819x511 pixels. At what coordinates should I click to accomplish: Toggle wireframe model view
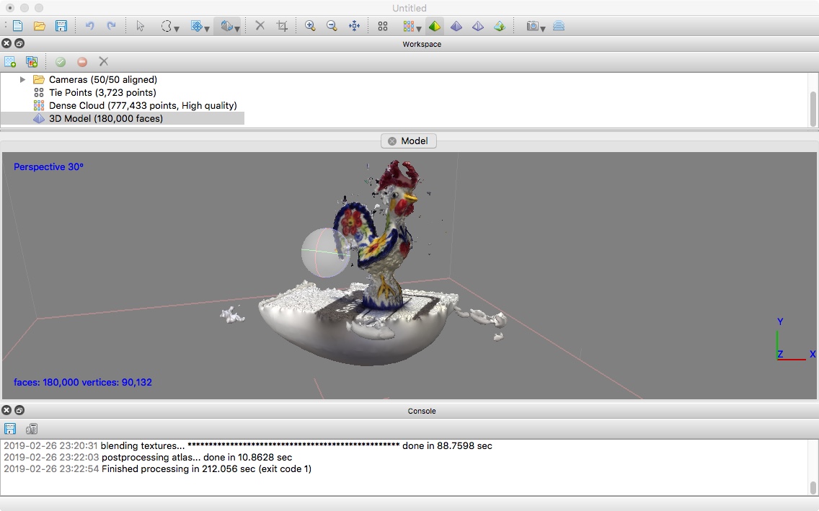(477, 26)
